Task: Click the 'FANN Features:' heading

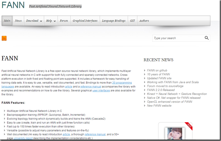Action: (x=13, y=103)
